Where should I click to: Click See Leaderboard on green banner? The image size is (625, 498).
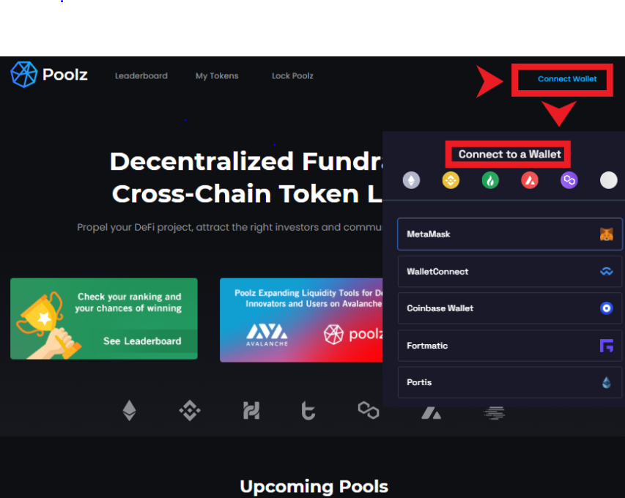tap(142, 341)
